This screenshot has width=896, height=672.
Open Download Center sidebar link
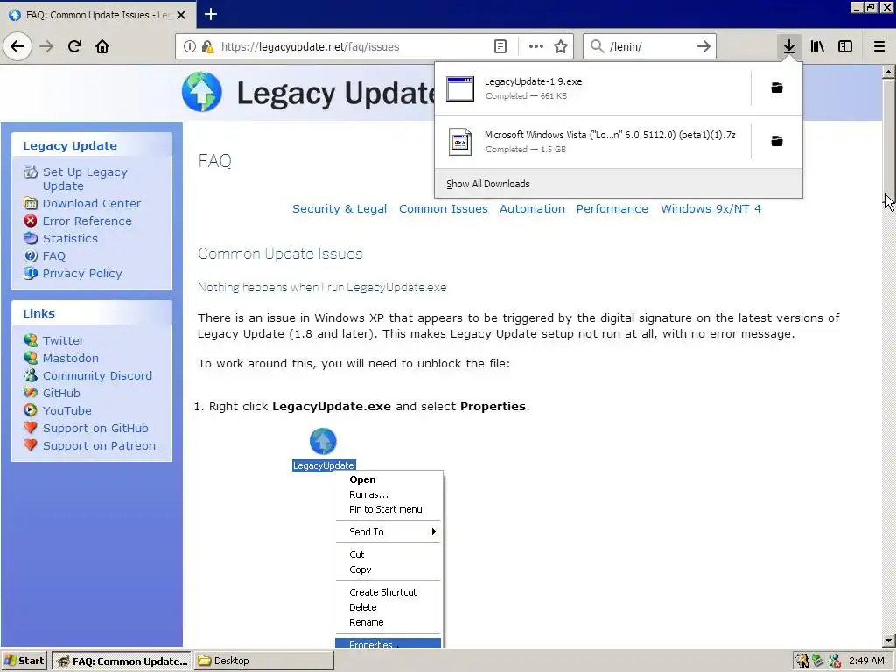(x=91, y=203)
